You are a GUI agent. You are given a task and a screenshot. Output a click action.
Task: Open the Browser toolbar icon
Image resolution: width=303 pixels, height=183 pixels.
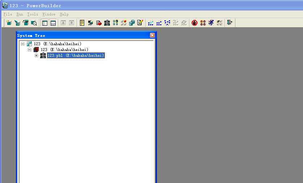click(90, 23)
